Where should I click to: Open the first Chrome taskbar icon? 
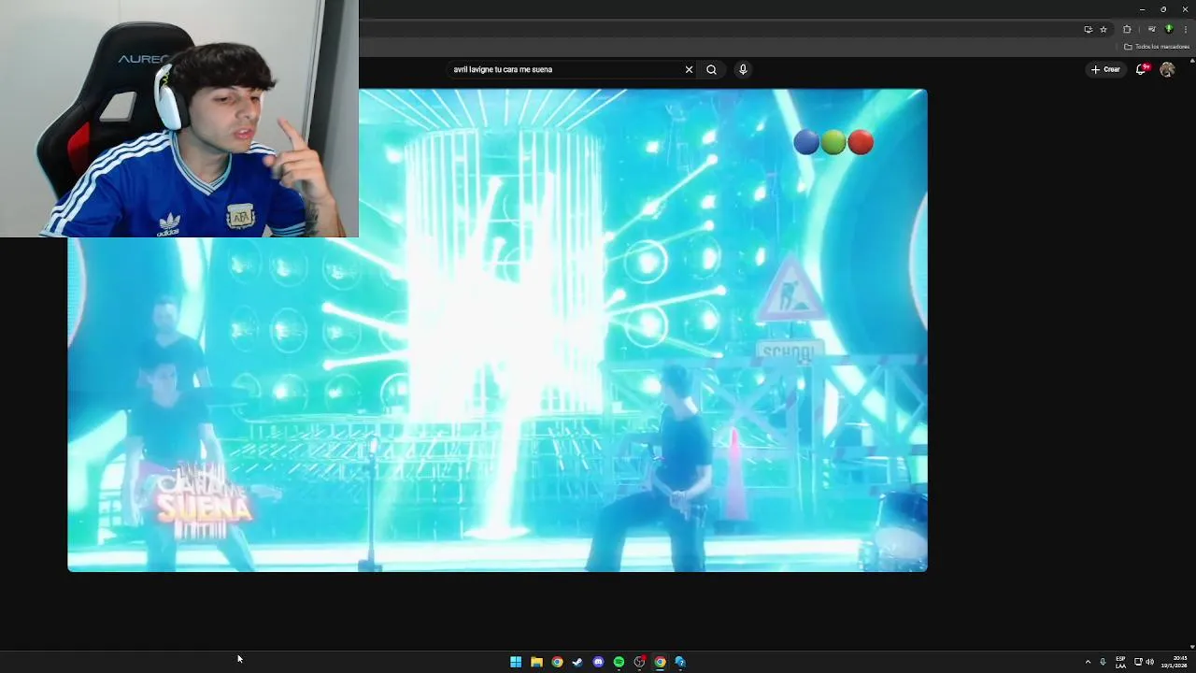tap(557, 662)
